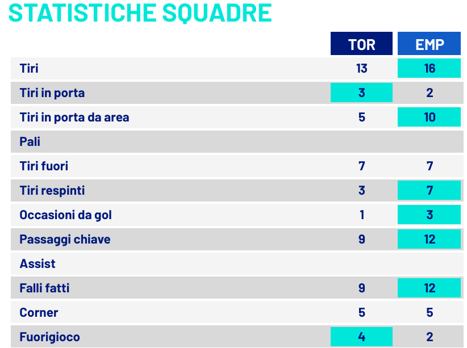The width and height of the screenshot is (467, 348).
Task: Click the Passaggi chiave row label
Action: (65, 240)
